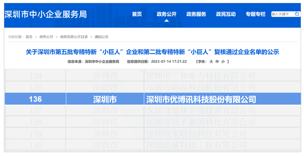This screenshot has height=156, width=304.
Task: Set font size to 小
Action: (223, 61)
